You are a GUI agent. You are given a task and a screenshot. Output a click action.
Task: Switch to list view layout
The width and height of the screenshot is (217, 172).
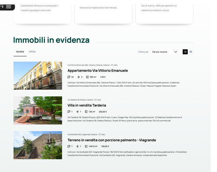185,52
